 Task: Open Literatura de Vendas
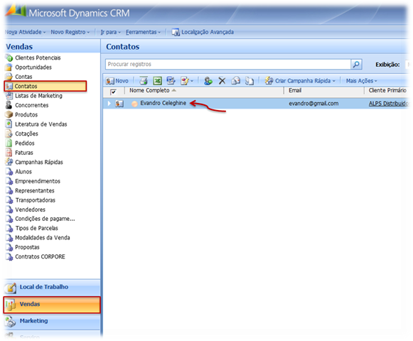[x=41, y=124]
